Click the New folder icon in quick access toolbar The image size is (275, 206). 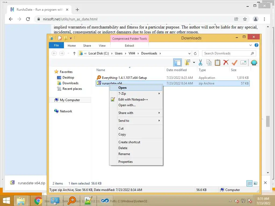[66, 38]
